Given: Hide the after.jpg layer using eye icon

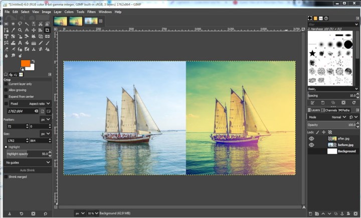Looking at the screenshot, I should tap(311, 138).
